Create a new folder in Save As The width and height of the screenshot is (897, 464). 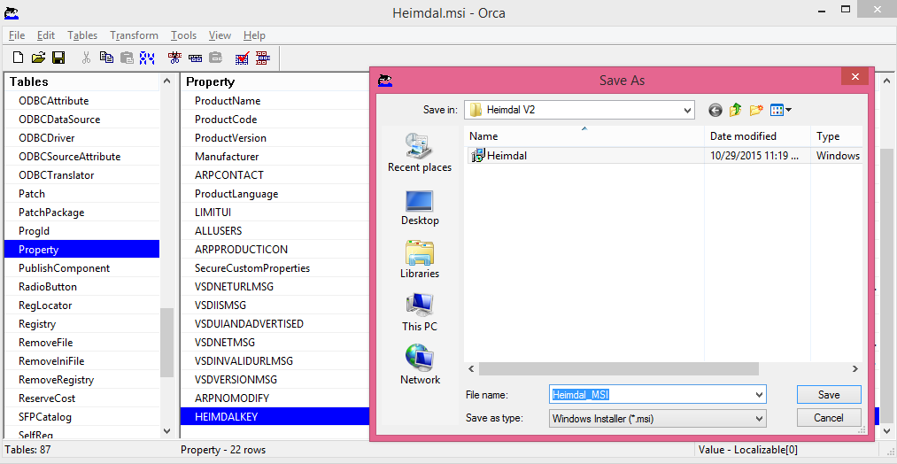point(756,110)
